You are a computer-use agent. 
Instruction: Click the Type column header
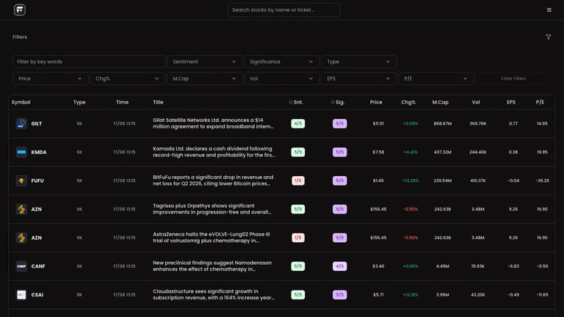pyautogui.click(x=79, y=102)
